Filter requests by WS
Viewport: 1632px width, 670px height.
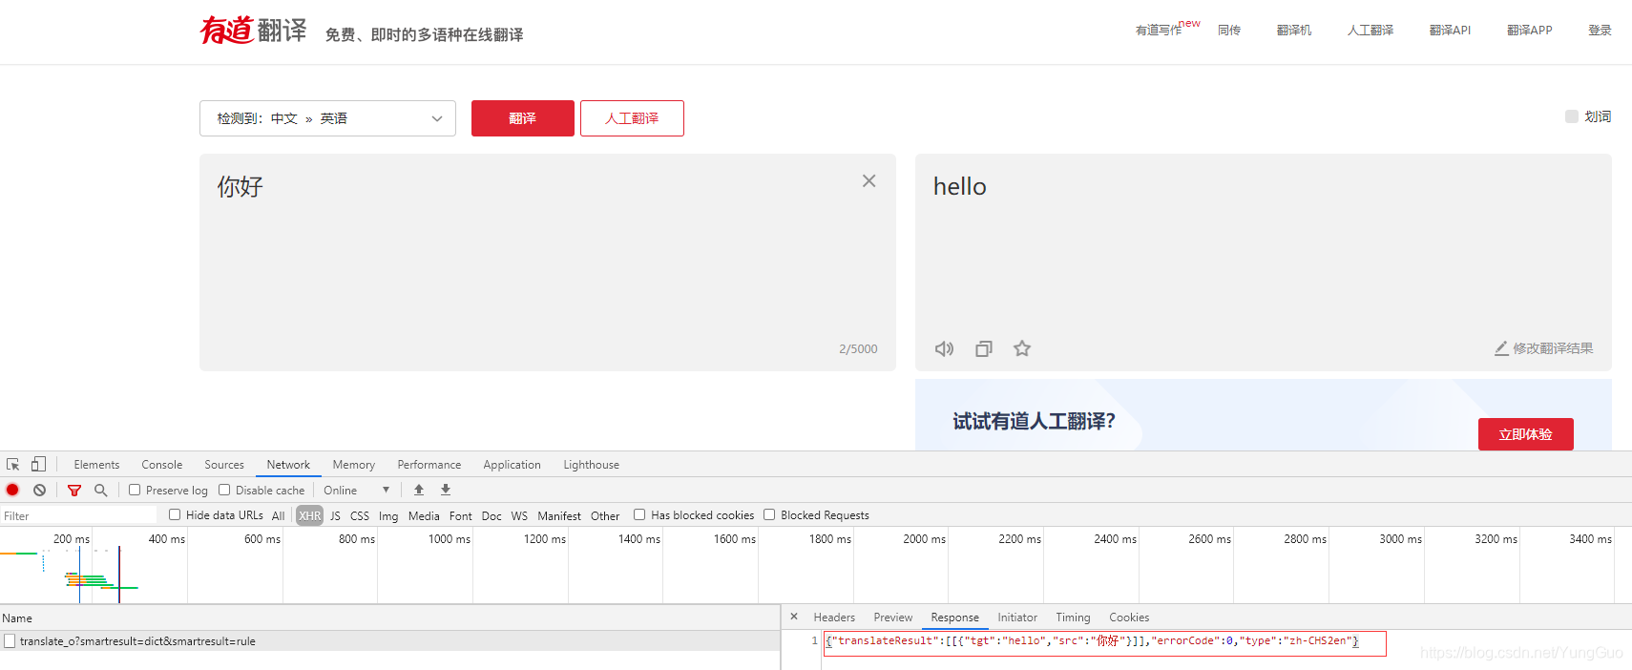tap(519, 515)
